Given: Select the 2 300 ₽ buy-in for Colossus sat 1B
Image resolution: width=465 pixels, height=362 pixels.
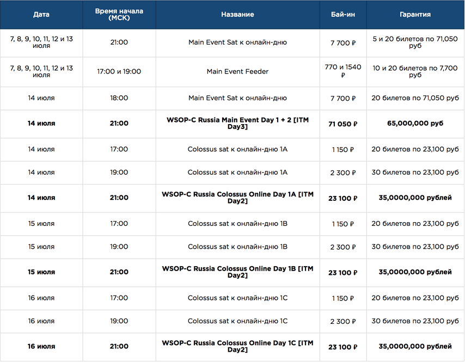Looking at the screenshot, I should tap(343, 247).
